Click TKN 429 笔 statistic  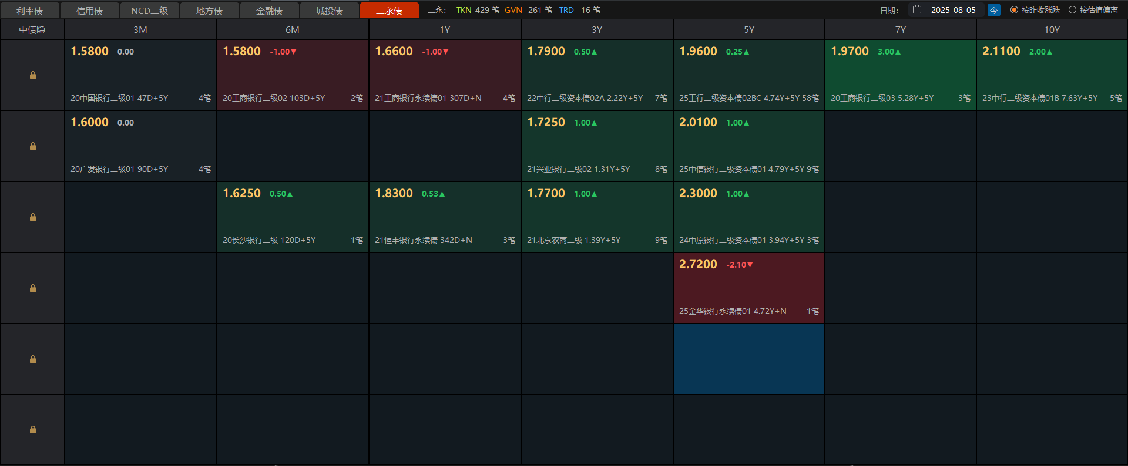[x=478, y=10]
